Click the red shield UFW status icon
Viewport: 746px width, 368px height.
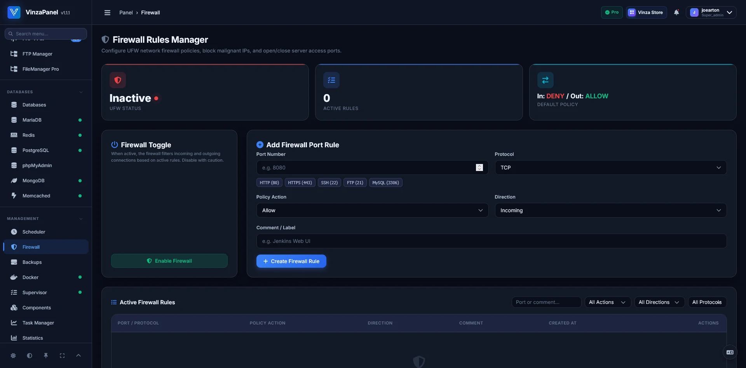pyautogui.click(x=118, y=80)
